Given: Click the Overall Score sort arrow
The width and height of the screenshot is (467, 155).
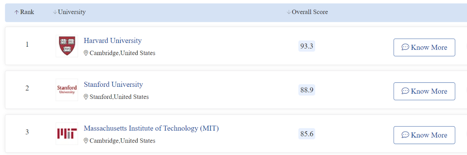Looking at the screenshot, I should point(289,12).
